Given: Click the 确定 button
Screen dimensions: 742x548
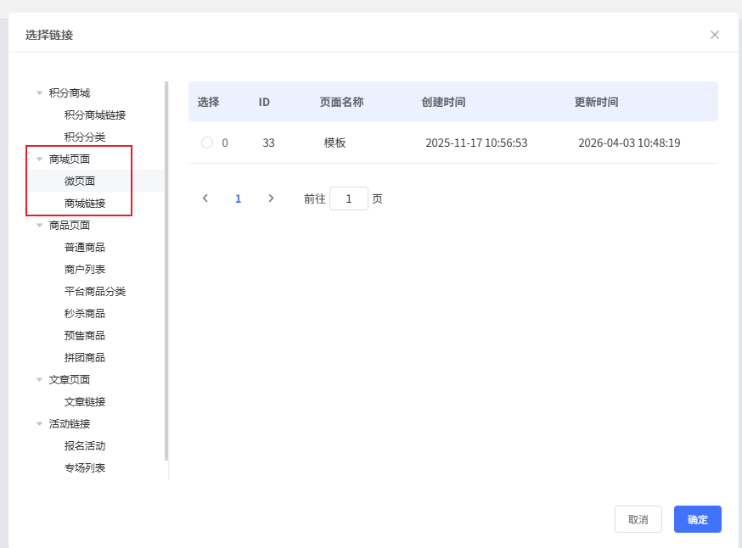Looking at the screenshot, I should tap(697, 519).
